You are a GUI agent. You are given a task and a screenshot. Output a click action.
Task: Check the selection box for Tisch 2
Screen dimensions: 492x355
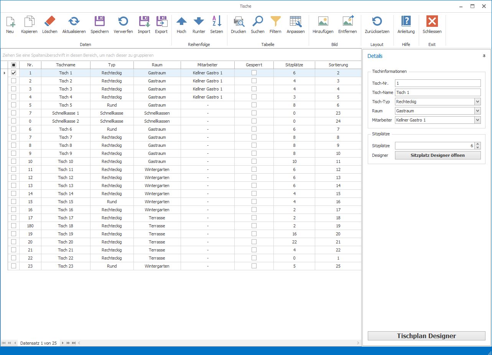click(x=13, y=81)
